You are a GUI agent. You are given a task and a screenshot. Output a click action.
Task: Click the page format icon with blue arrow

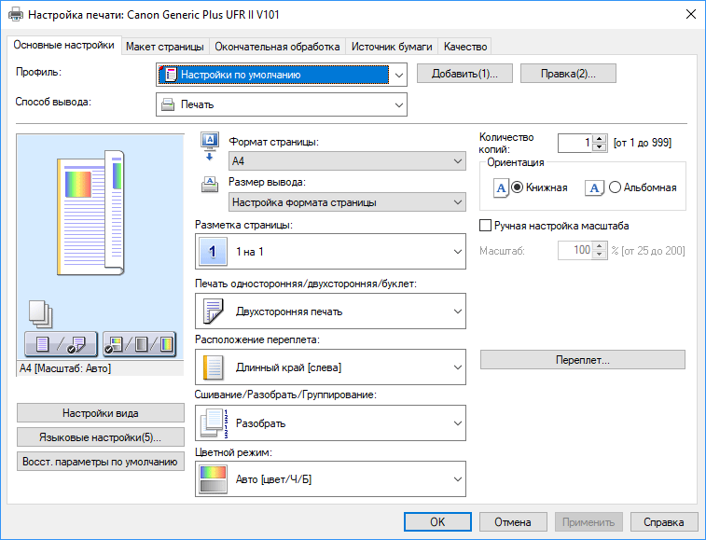pyautogui.click(x=210, y=146)
